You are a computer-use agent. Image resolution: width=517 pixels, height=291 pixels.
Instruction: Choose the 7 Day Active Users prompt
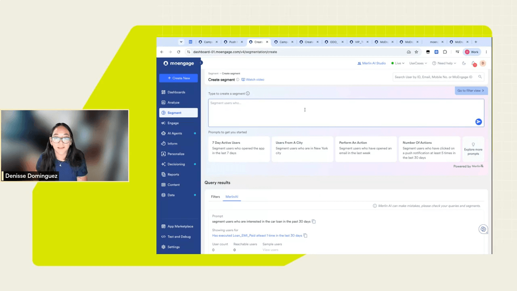[239, 149]
